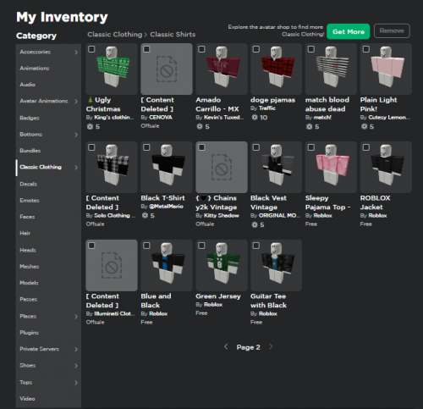Click the deleted content placeholder by Illuminati Clot

tap(112, 265)
